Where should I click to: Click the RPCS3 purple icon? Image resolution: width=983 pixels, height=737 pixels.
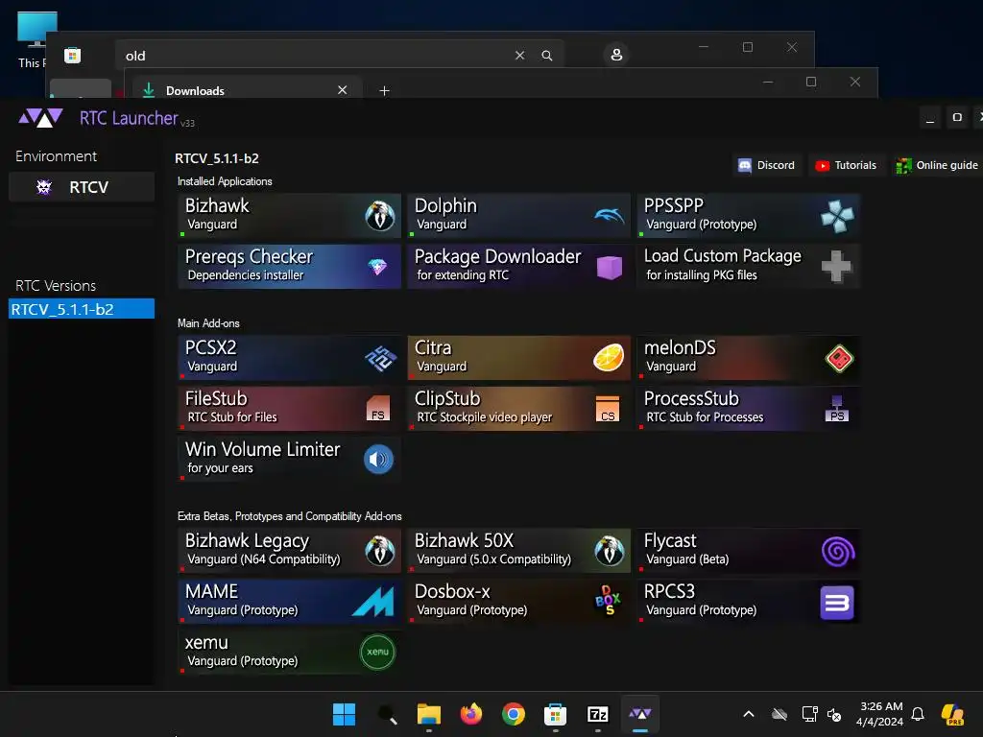click(837, 603)
